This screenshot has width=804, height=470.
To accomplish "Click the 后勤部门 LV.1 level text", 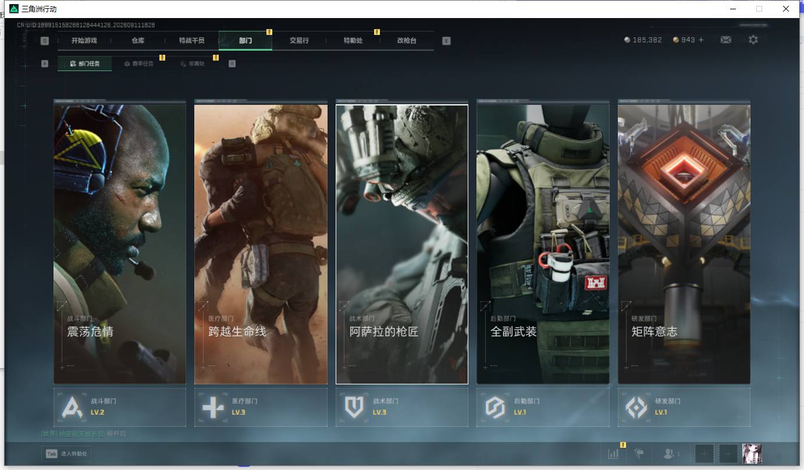I will pyautogui.click(x=520, y=412).
